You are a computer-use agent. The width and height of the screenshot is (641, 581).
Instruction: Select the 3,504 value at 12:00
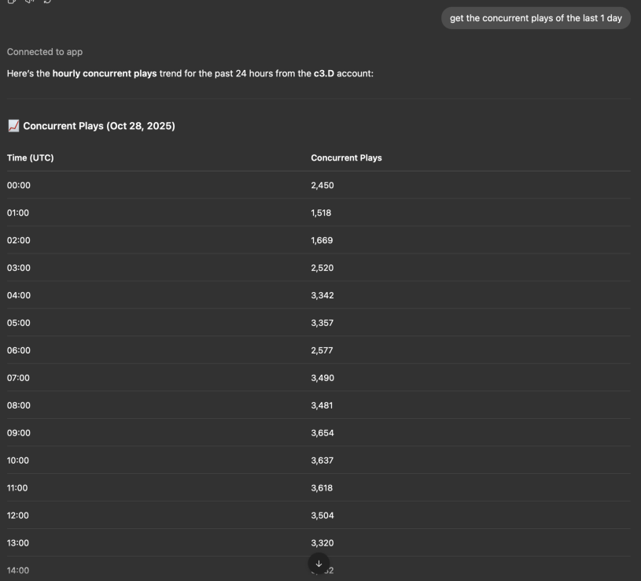[x=322, y=516]
